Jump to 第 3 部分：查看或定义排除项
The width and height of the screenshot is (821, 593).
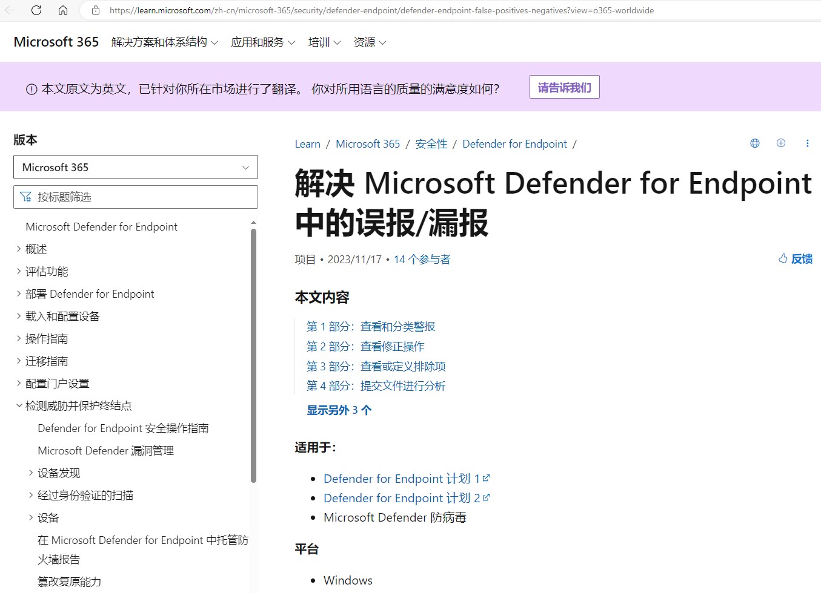(x=376, y=367)
